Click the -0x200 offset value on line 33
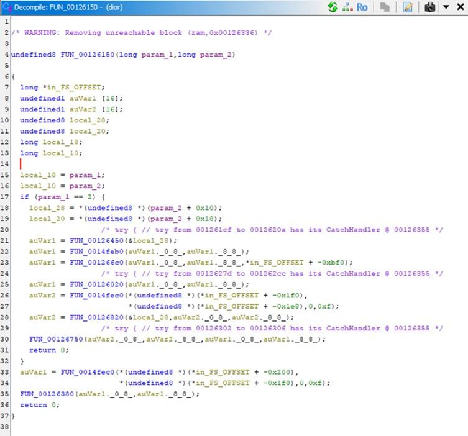The width and height of the screenshot is (468, 436). tap(277, 372)
